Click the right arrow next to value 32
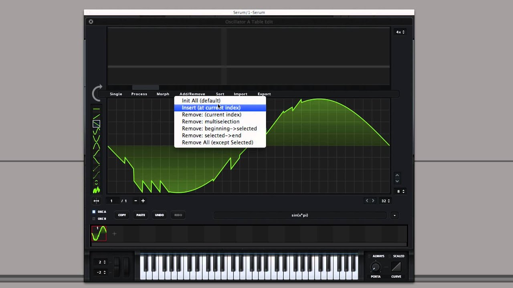This screenshot has height=288, width=513. 373,201
